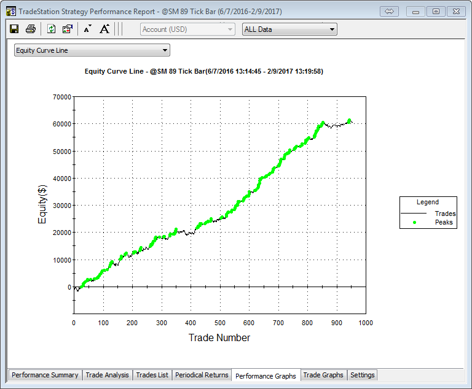Go to the Trades List tab

pyautogui.click(x=152, y=375)
